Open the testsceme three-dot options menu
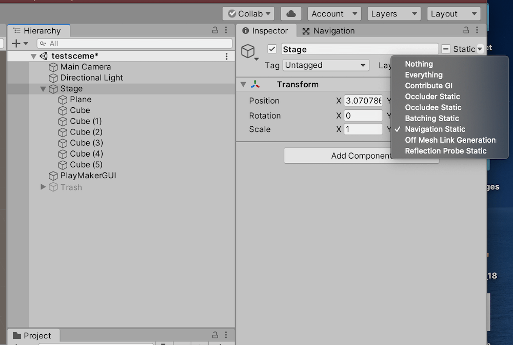The image size is (513, 345). coord(227,56)
